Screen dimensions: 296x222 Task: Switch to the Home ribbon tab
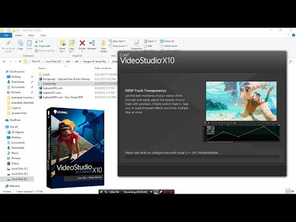(18, 35)
